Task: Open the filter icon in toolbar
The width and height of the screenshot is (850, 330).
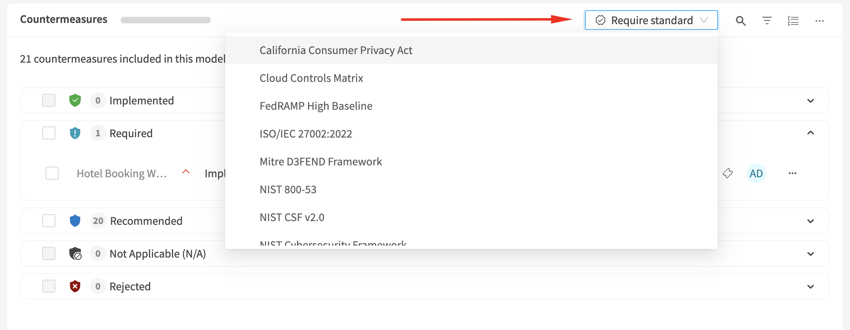Action: click(x=767, y=21)
